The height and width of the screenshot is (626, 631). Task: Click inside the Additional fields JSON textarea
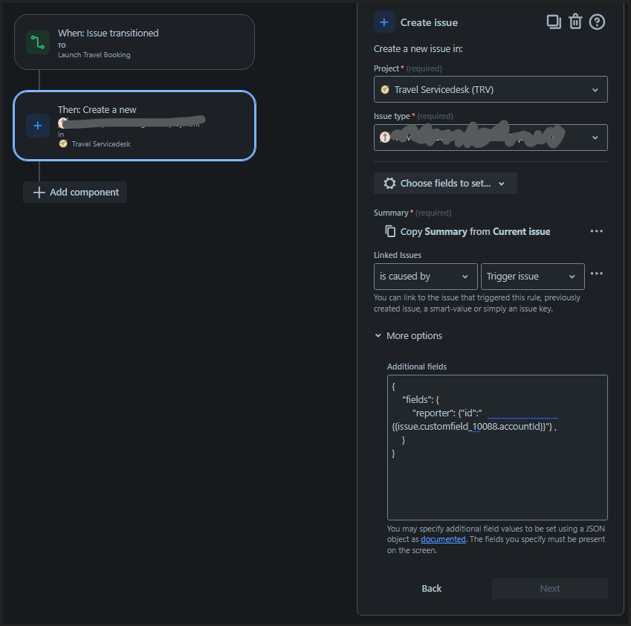click(x=496, y=446)
